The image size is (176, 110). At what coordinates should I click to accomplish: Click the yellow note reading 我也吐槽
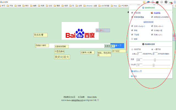click(x=40, y=35)
